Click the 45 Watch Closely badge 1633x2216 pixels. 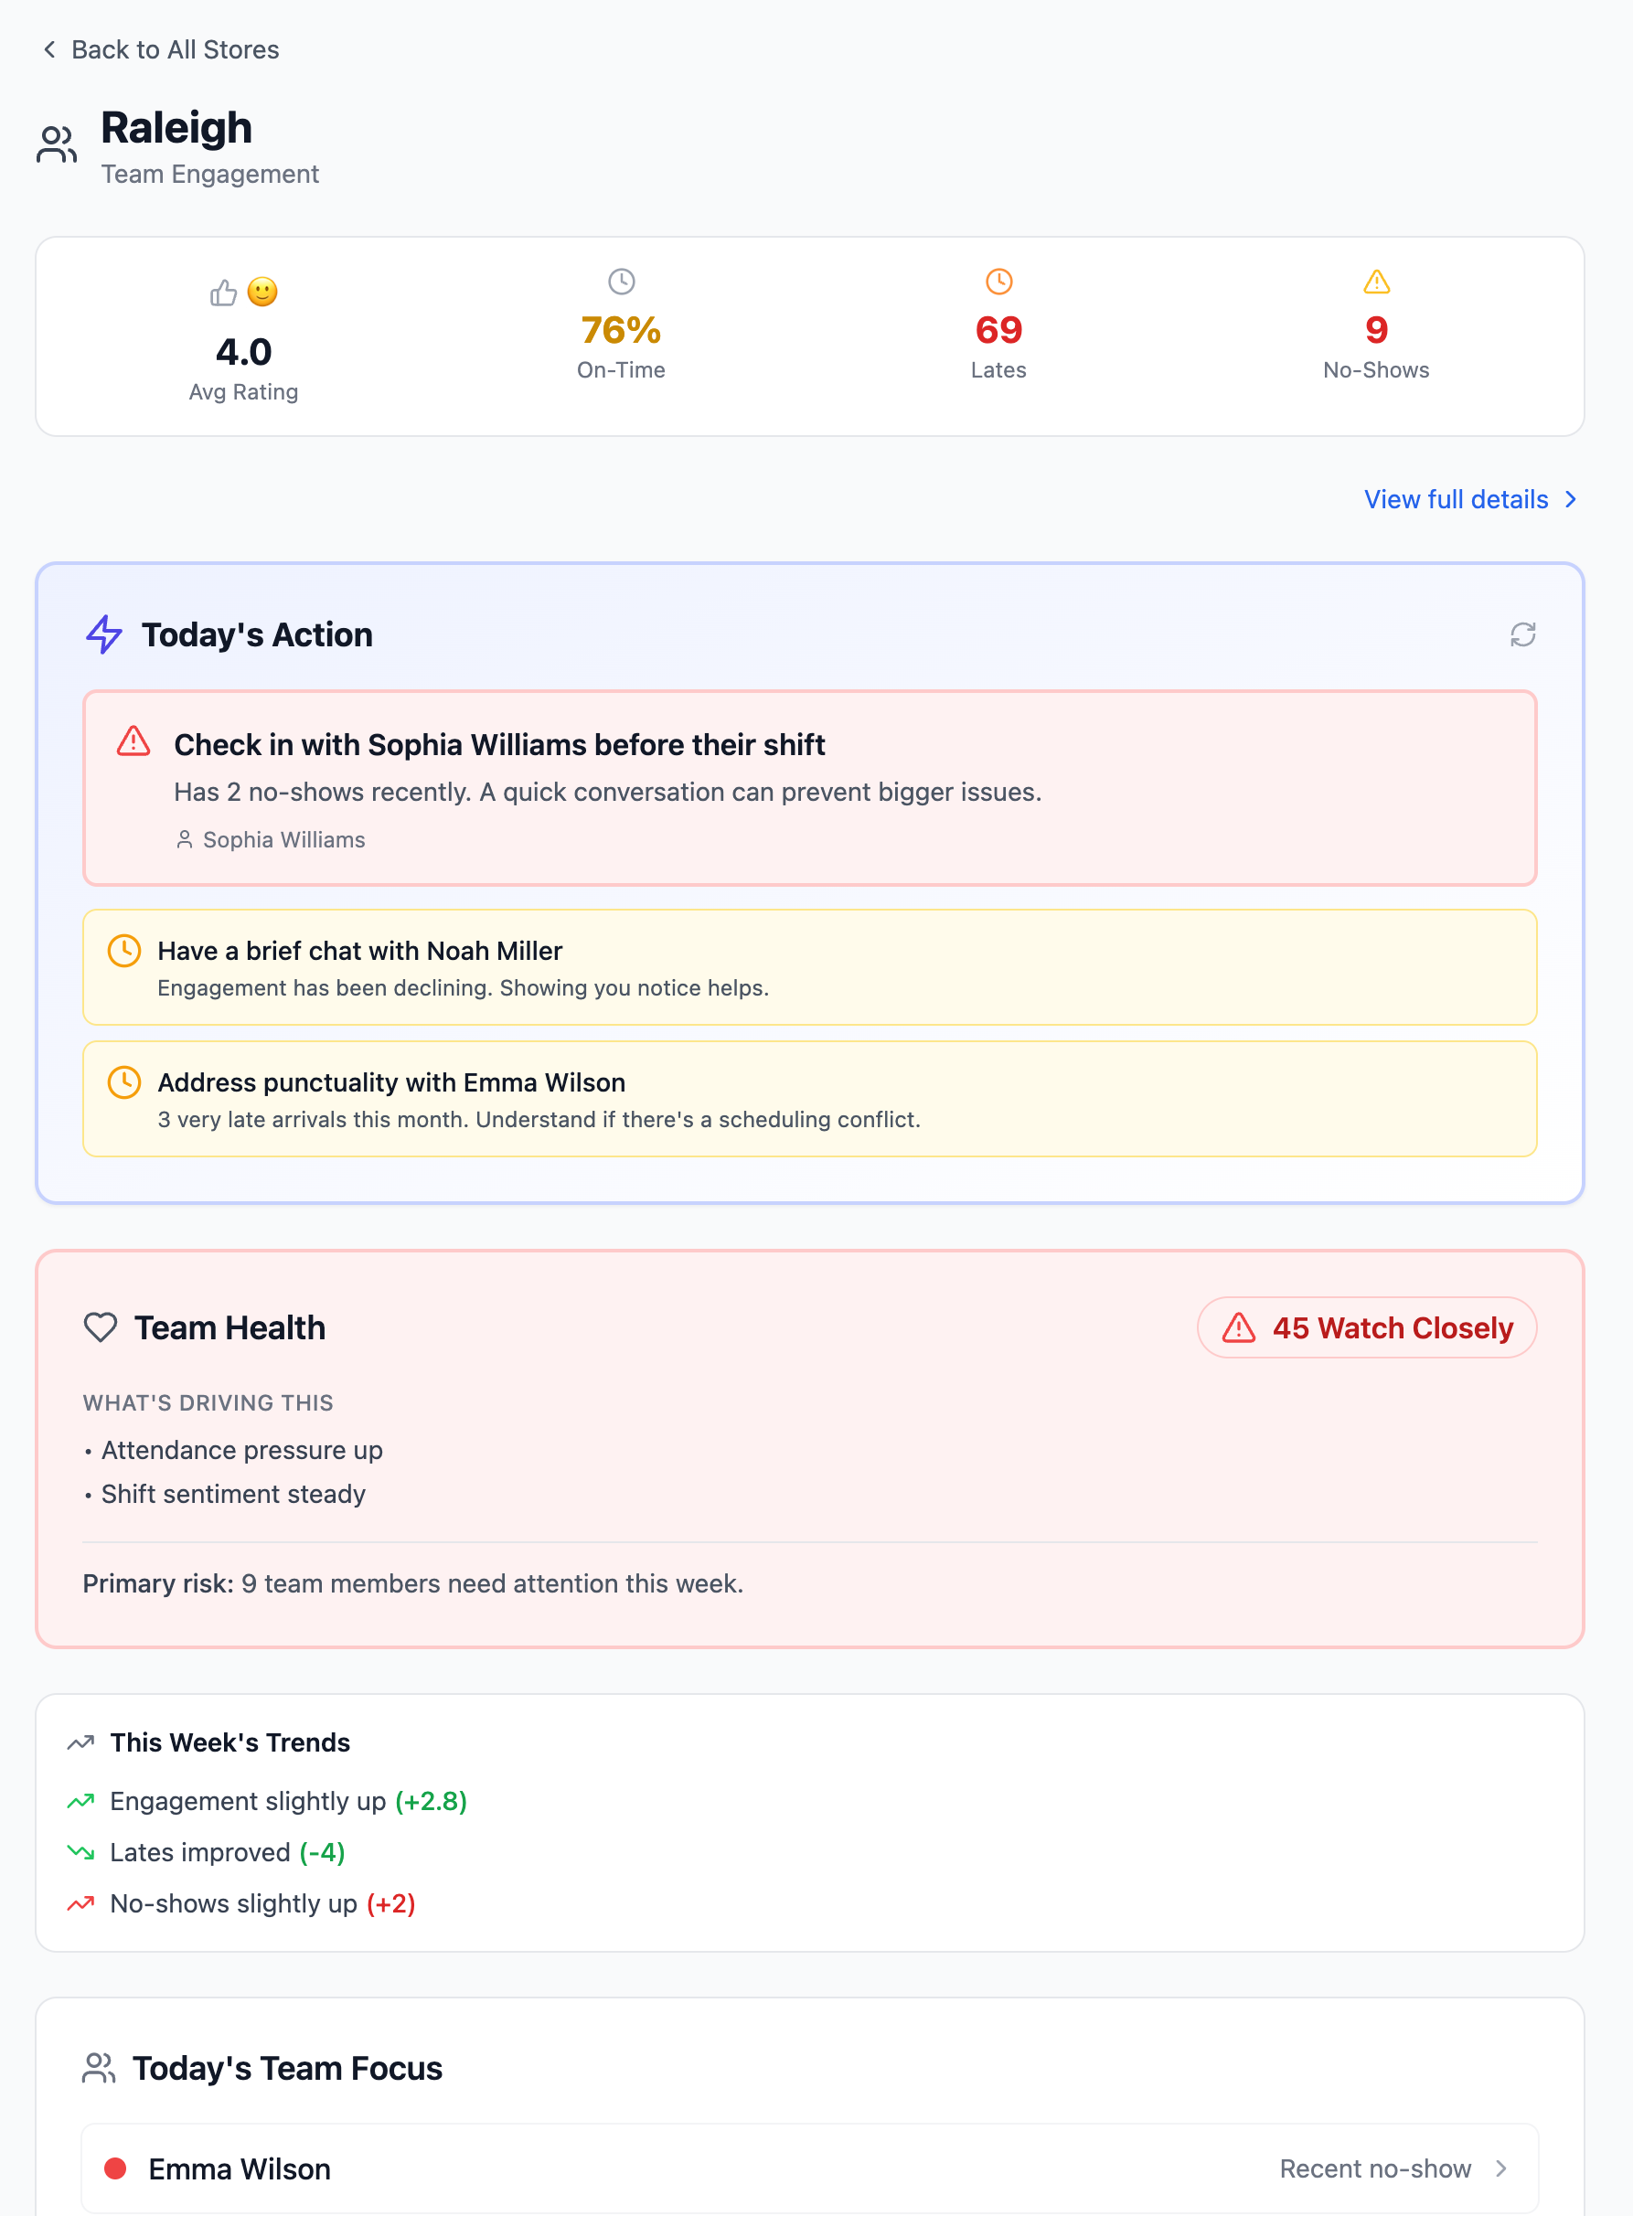[1366, 1327]
